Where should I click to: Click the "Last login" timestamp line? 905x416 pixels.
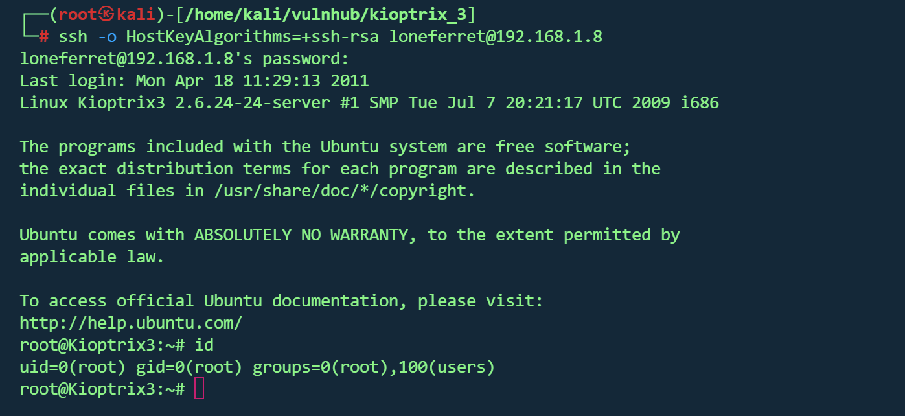click(194, 81)
